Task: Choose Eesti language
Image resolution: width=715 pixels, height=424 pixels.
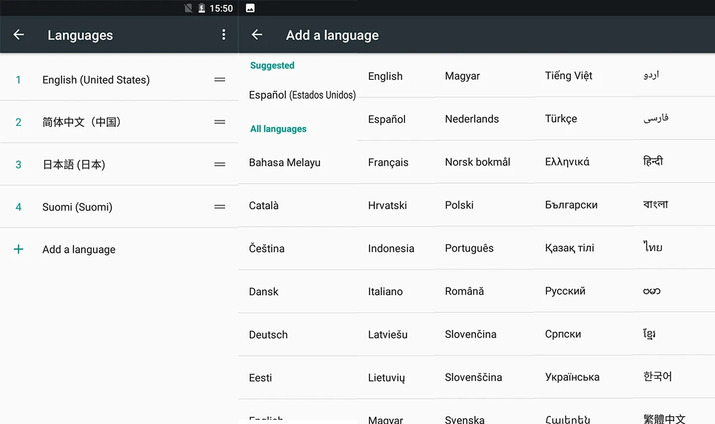Action: [x=260, y=377]
